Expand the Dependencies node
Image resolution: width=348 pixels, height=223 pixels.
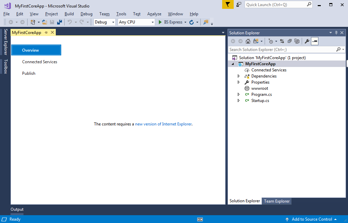(x=238, y=76)
